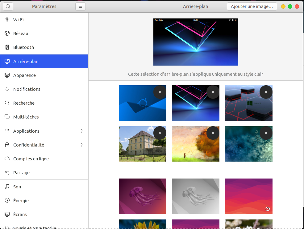Open Comptes en ligne via its cloud icon
This screenshot has width=304, height=229.
click(7, 159)
